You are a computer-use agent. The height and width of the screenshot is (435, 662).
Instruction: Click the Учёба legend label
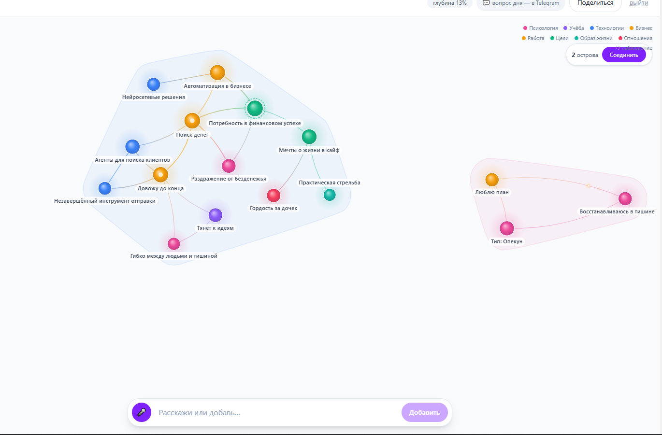[576, 28]
